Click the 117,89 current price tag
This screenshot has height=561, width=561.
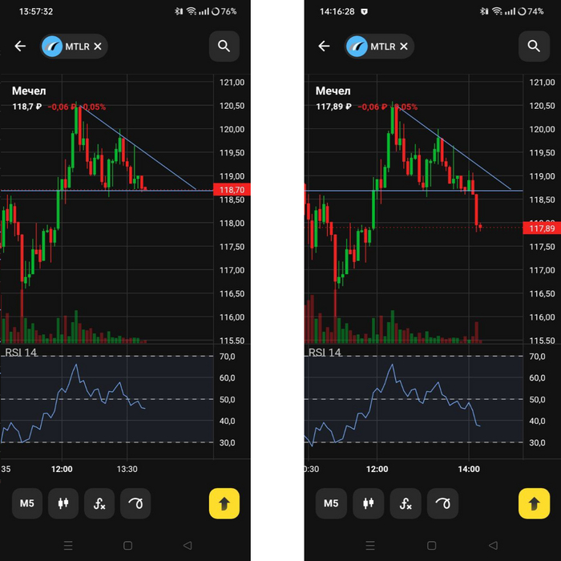coord(539,228)
